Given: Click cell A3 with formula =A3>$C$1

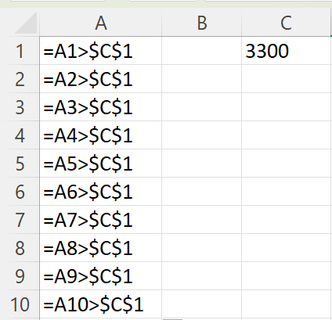Looking at the screenshot, I should point(101,107).
